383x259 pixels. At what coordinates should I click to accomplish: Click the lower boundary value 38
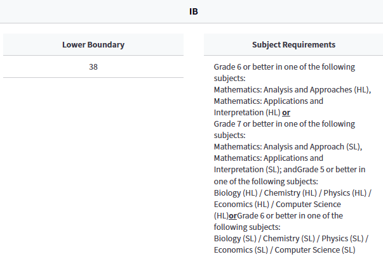coord(93,66)
